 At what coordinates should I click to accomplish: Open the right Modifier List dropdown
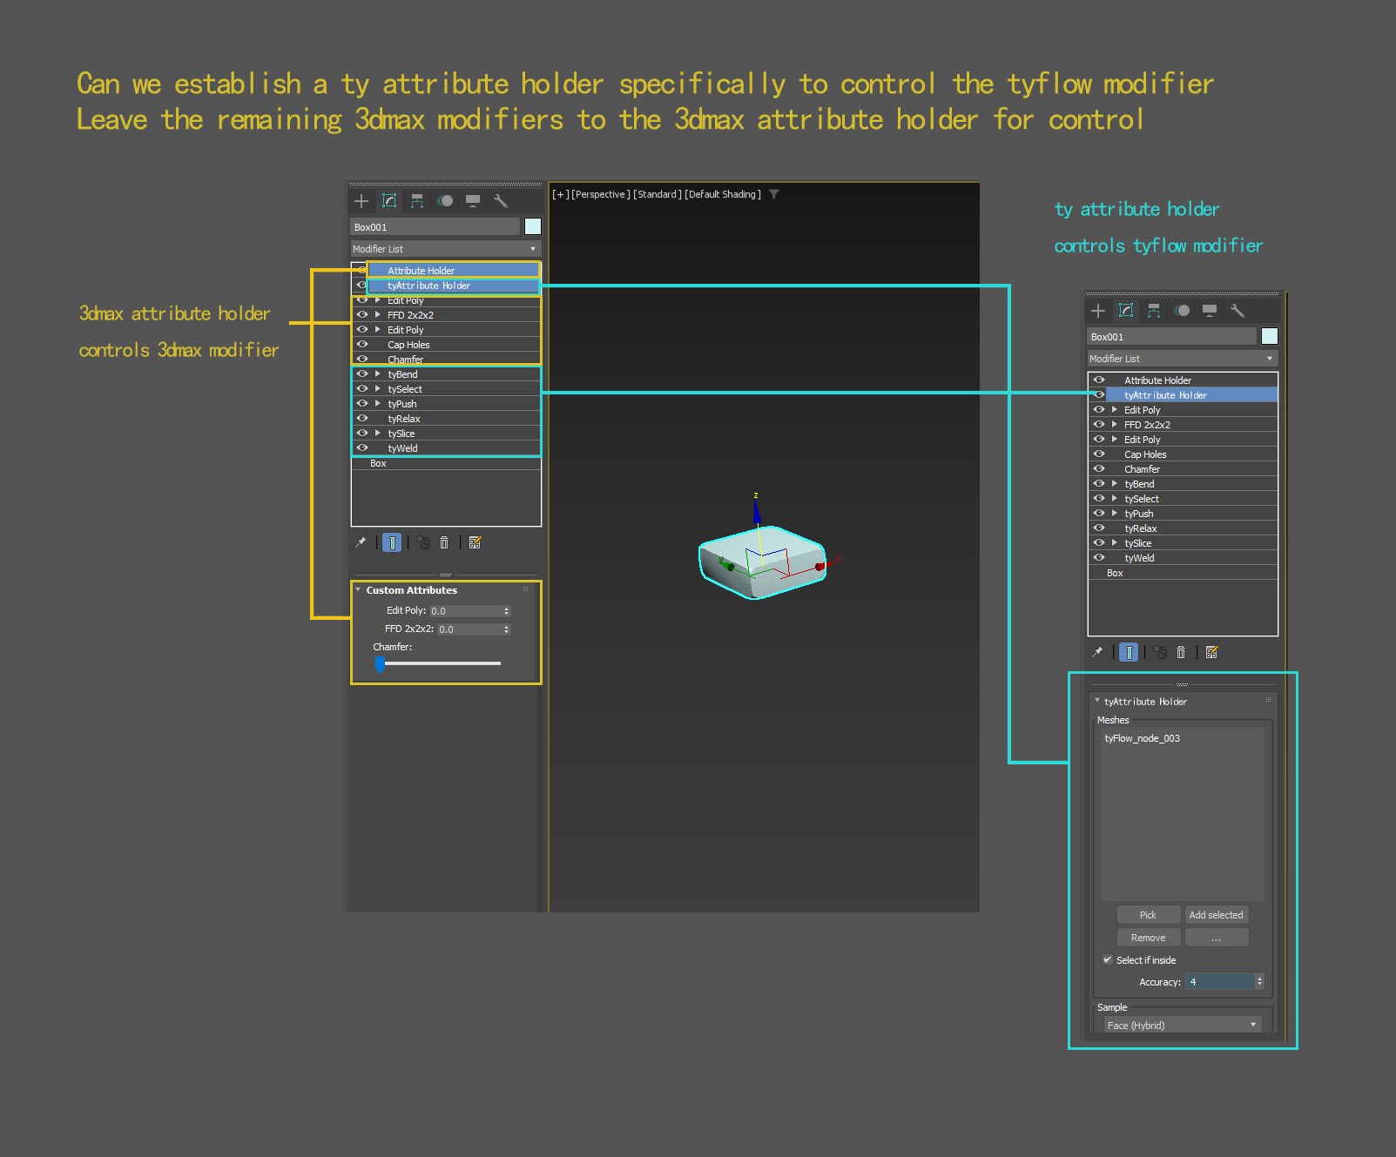(x=1183, y=359)
